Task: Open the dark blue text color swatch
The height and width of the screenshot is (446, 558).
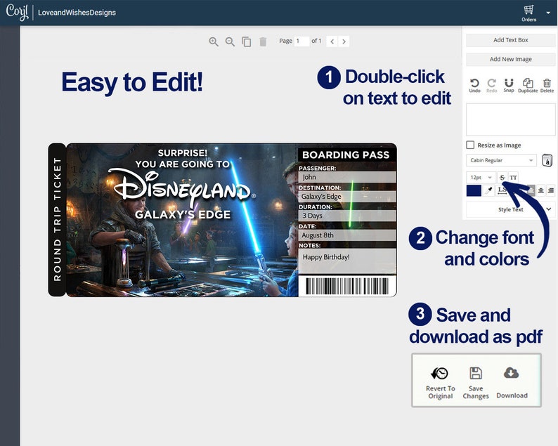Action: [474, 190]
